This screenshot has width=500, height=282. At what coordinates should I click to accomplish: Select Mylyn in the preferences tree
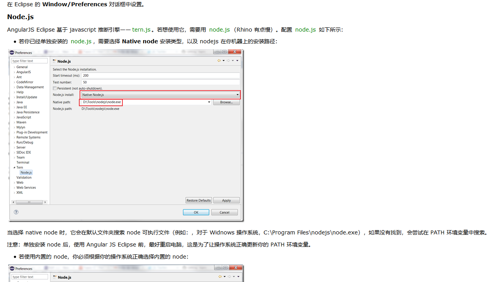point(21,128)
